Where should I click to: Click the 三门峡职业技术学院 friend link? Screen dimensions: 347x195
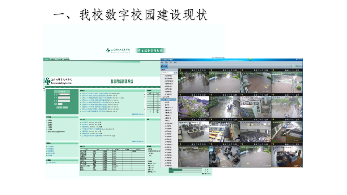click(x=52, y=162)
